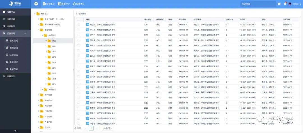Click the 2022 folder icon in tree

49,41
